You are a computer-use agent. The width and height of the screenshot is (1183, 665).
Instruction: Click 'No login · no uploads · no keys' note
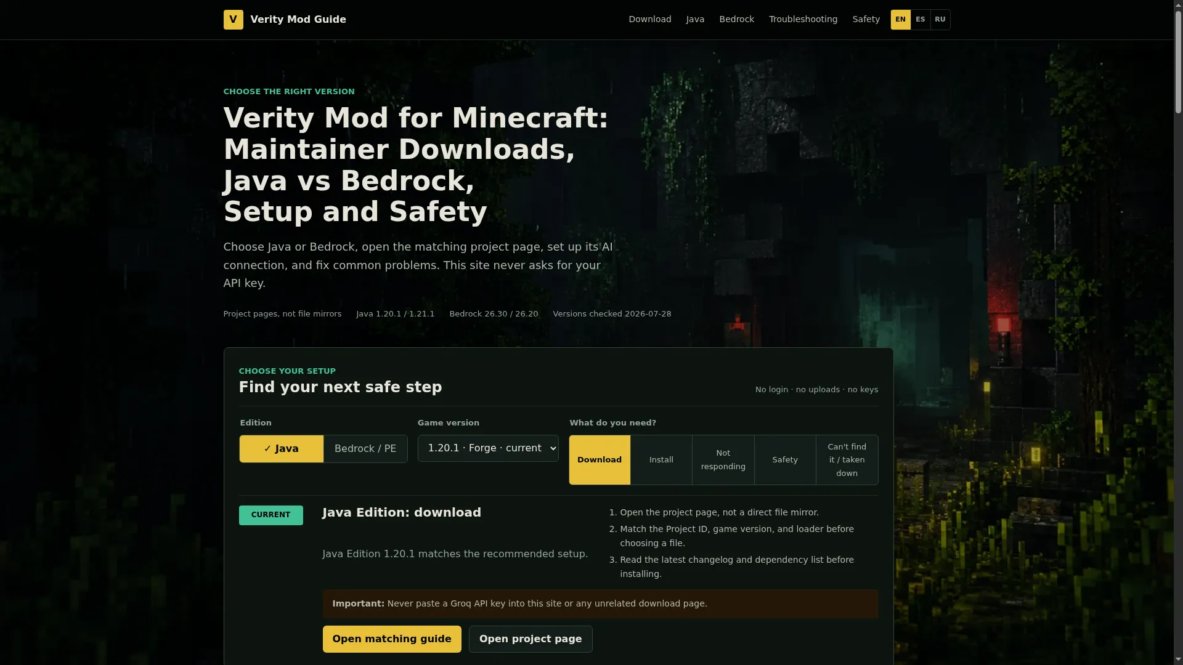pos(816,390)
